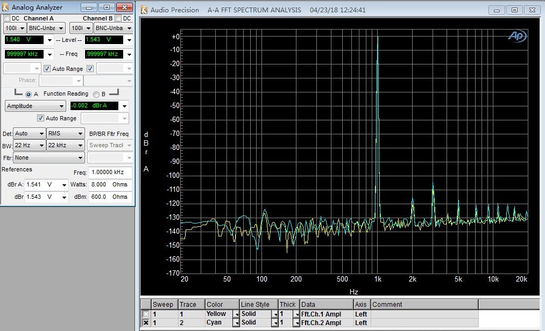This screenshot has width=545, height=331.
Task: Click the Axis column header
Action: coord(362,304)
